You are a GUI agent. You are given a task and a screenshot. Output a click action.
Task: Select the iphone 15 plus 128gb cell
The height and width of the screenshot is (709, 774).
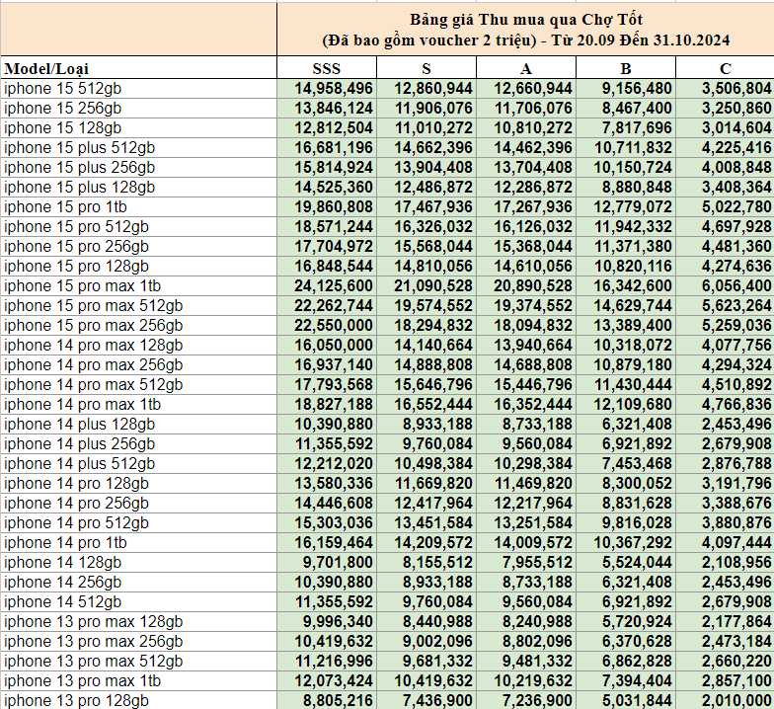pos(138,188)
